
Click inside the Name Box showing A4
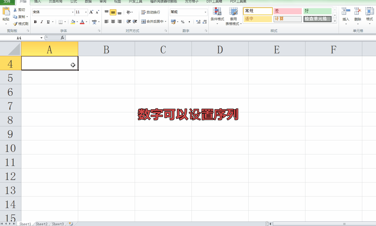tap(19, 37)
